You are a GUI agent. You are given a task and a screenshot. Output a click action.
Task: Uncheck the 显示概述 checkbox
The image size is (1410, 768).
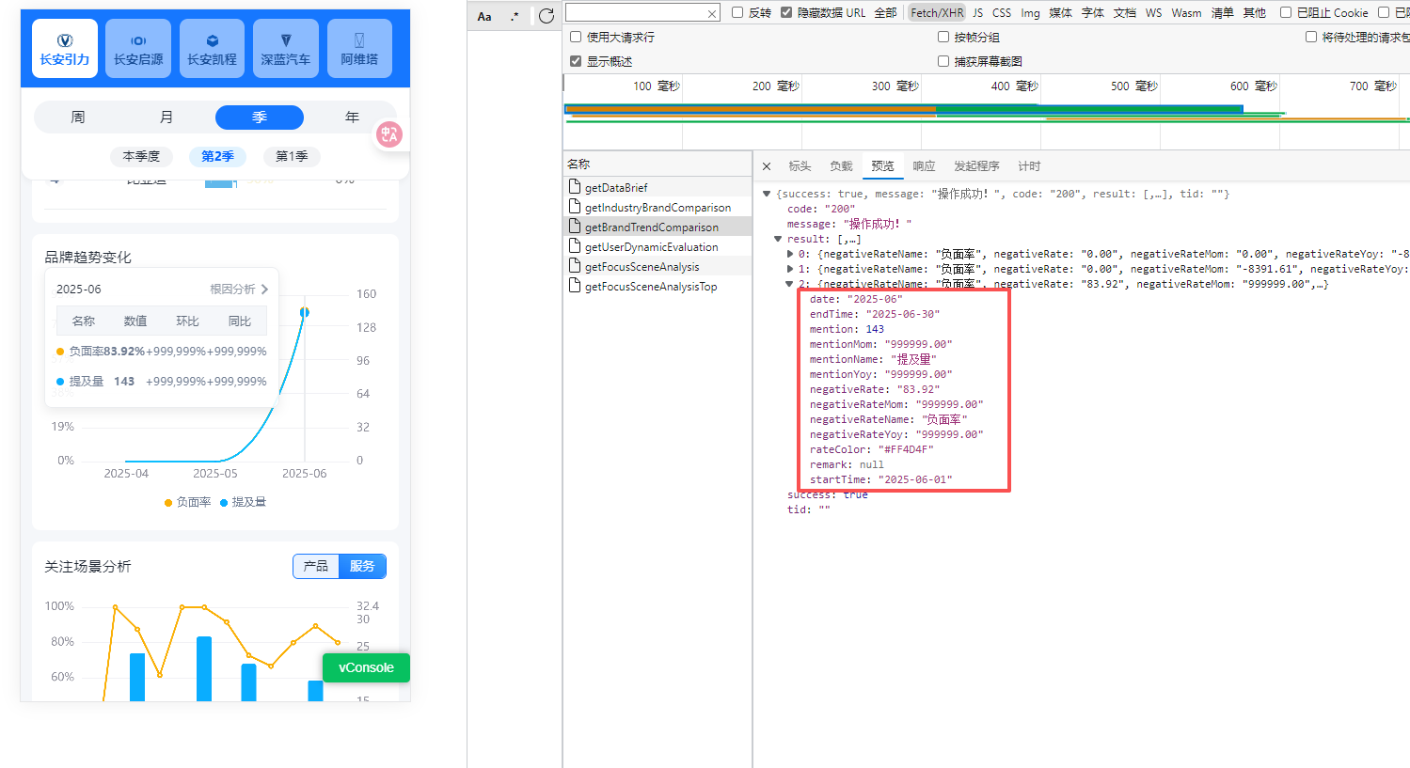point(576,61)
